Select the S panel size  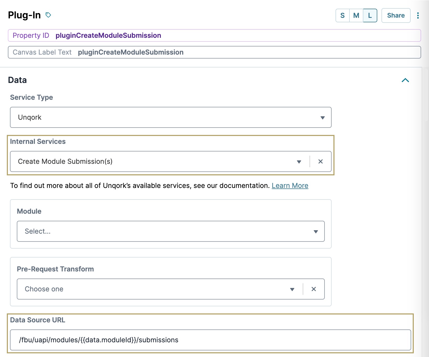point(343,15)
